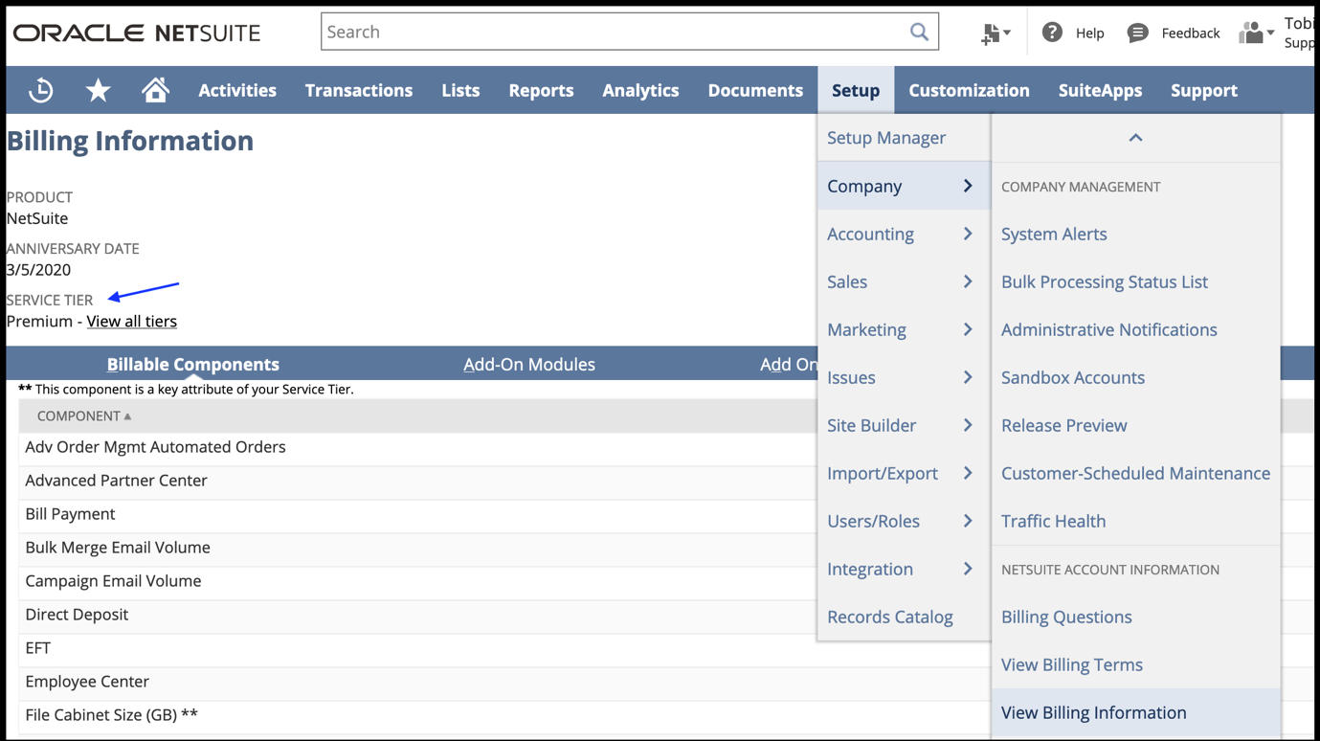This screenshot has width=1320, height=741.
Task: Open Sandbox Accounts
Action: pyautogui.click(x=1073, y=377)
